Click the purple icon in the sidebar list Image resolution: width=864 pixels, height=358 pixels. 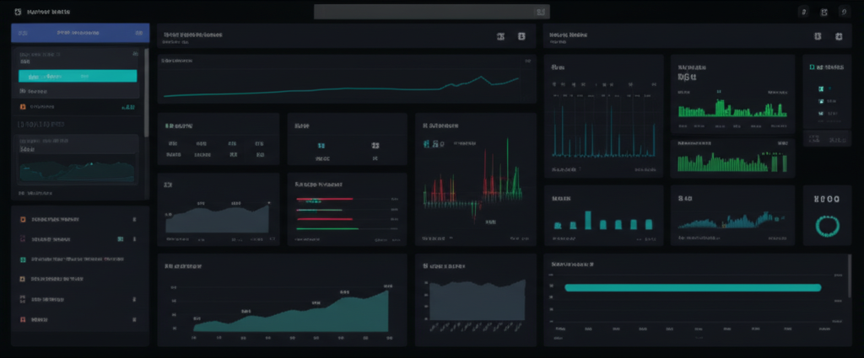coord(23,238)
